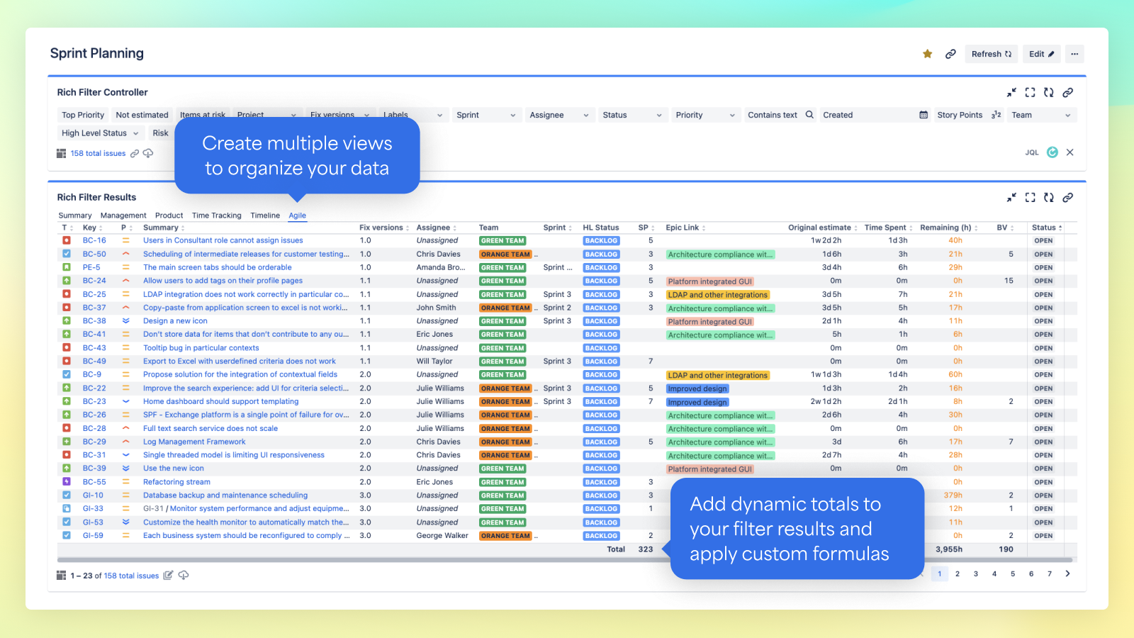Go to results page 2
The height and width of the screenshot is (638, 1134).
click(958, 574)
